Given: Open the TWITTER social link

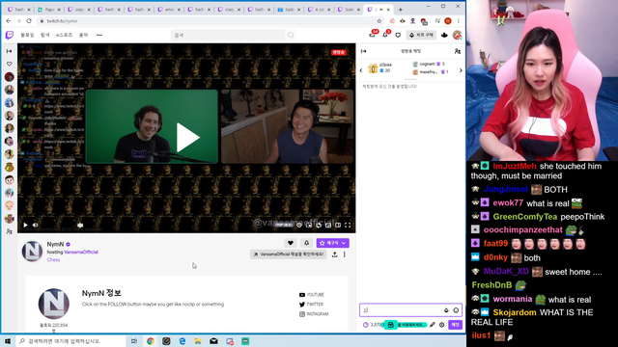Looking at the screenshot, I should click(x=311, y=305).
